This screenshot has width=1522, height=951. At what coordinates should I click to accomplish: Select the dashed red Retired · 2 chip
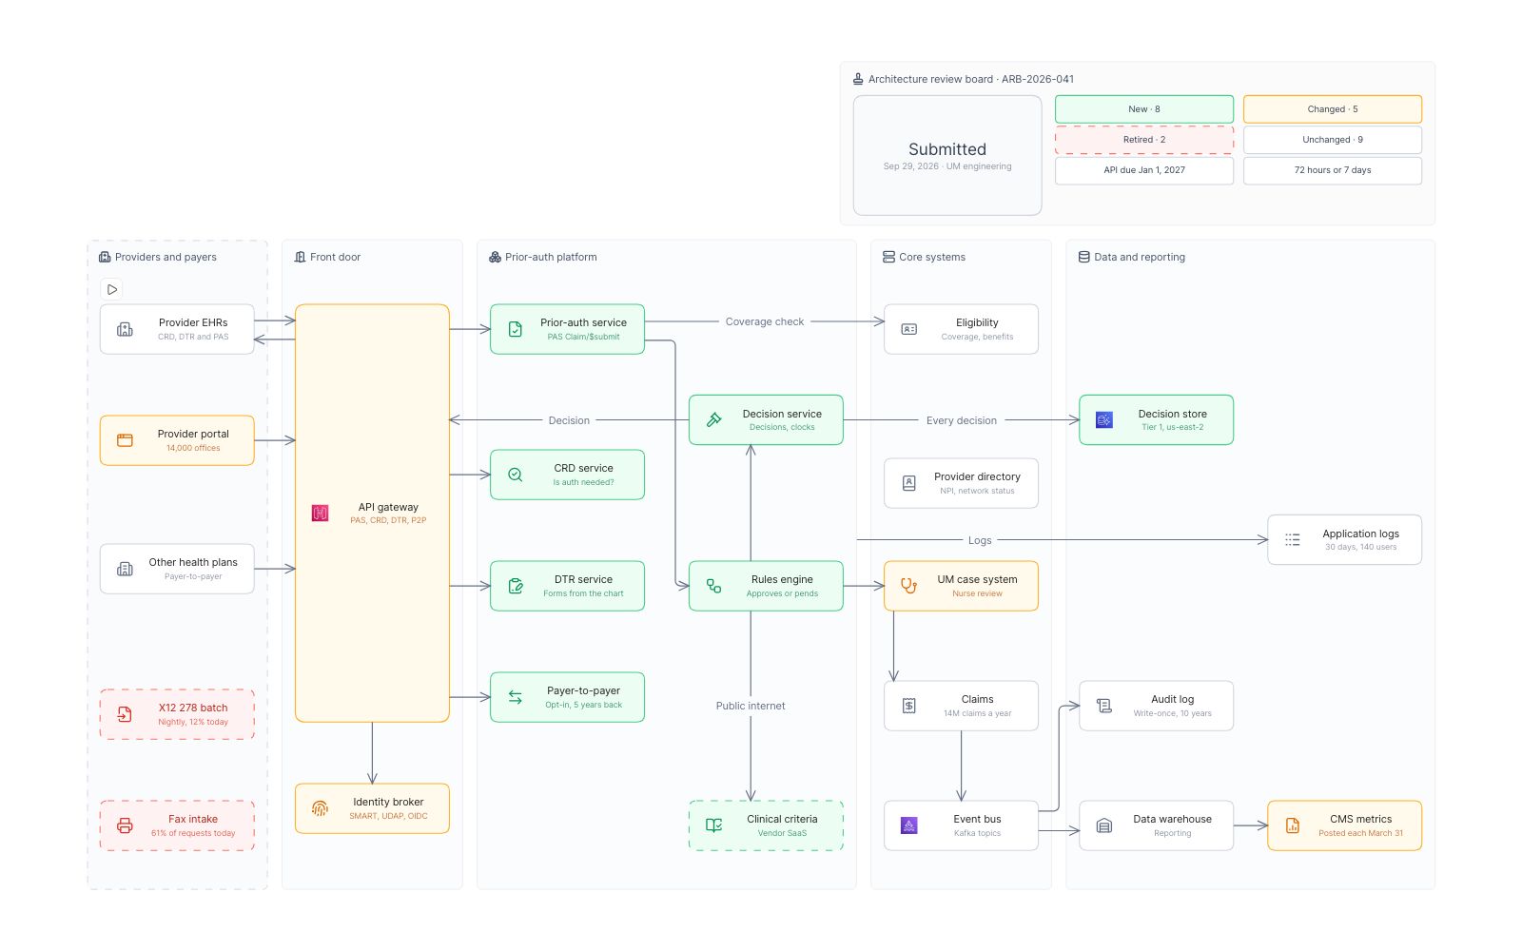(x=1144, y=140)
